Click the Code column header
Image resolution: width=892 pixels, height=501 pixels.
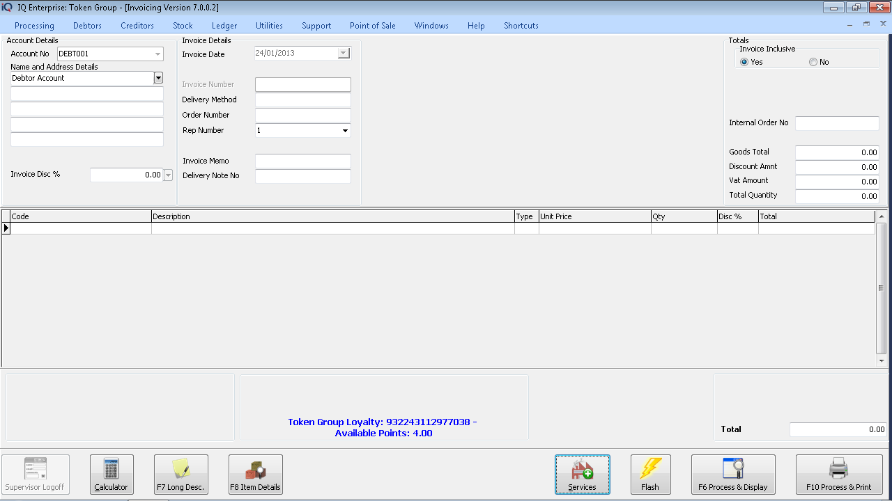click(x=81, y=216)
